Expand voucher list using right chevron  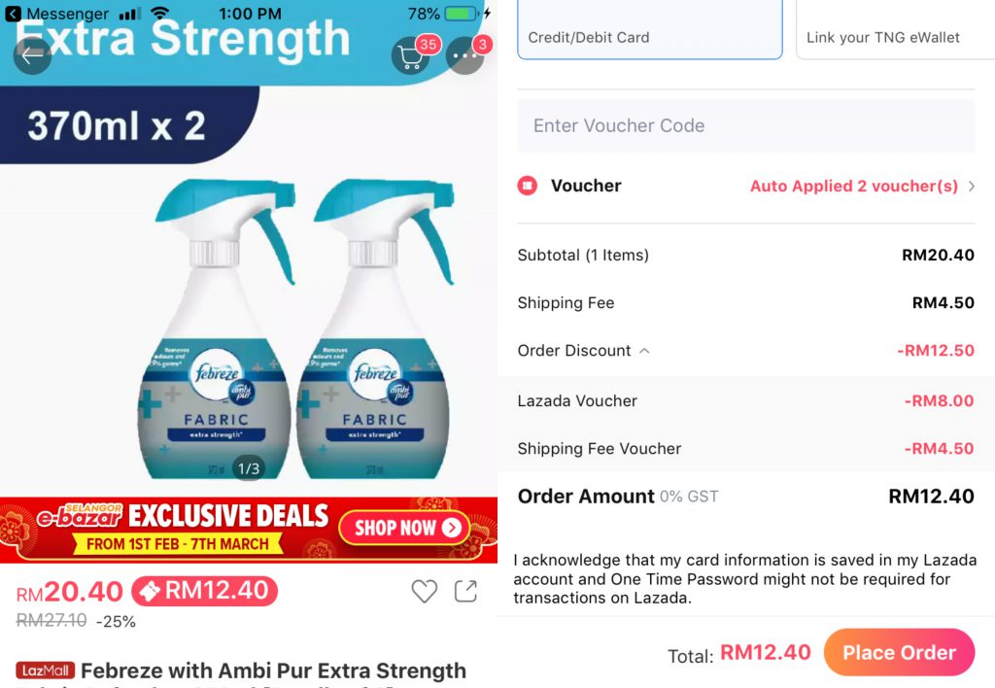[971, 186]
